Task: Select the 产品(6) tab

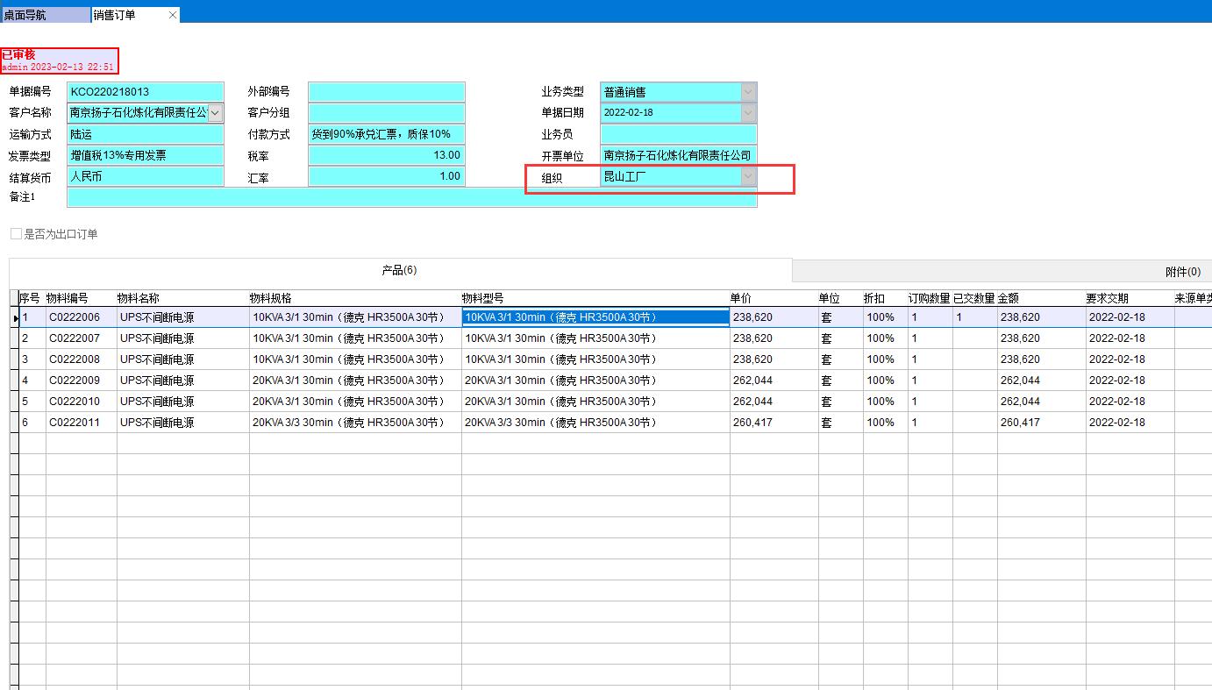Action: point(399,270)
